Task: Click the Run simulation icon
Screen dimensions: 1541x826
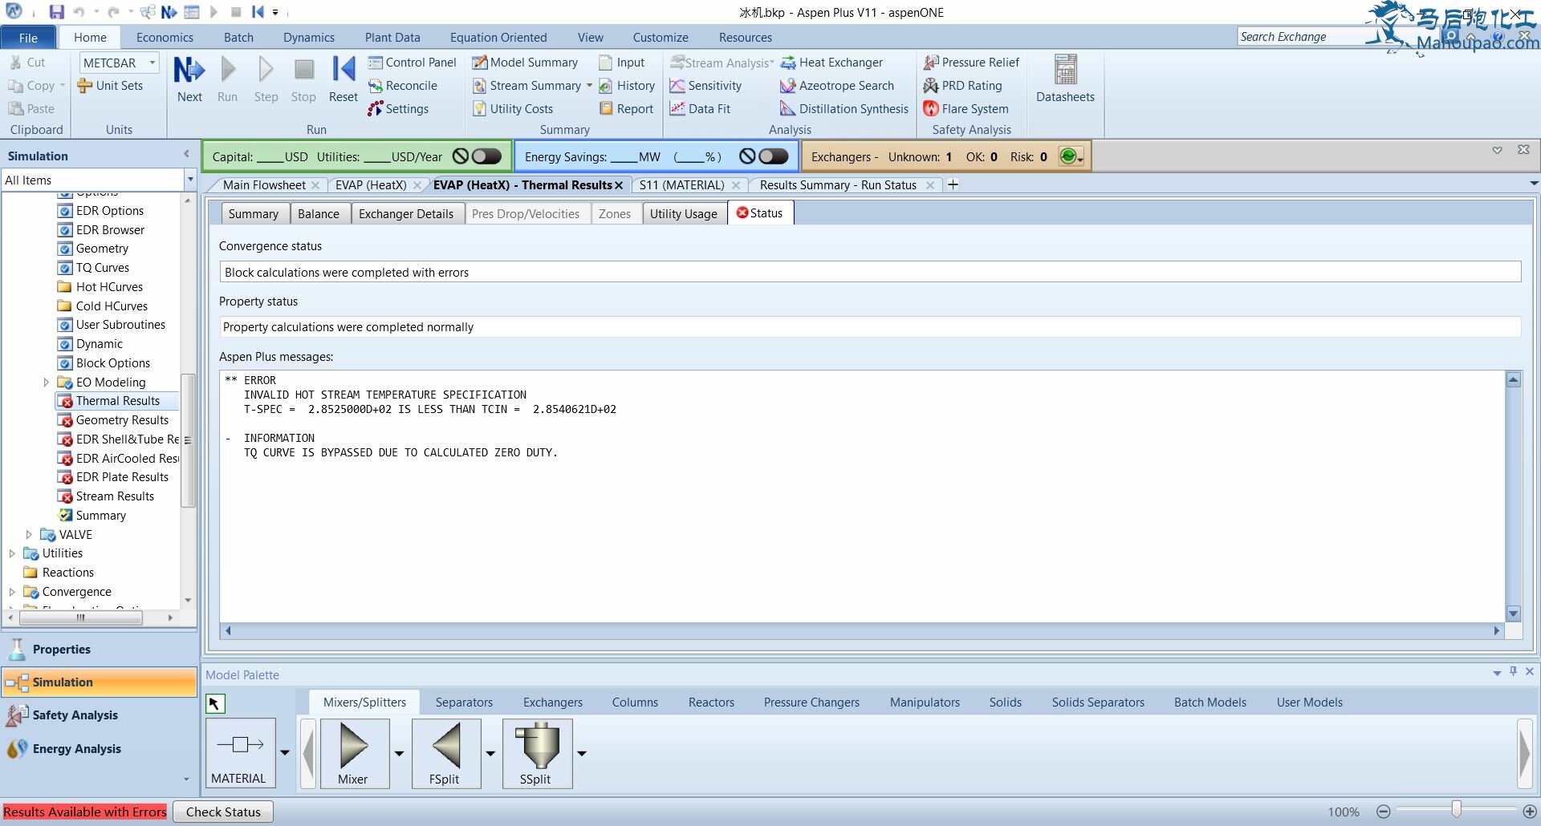Action: [228, 79]
